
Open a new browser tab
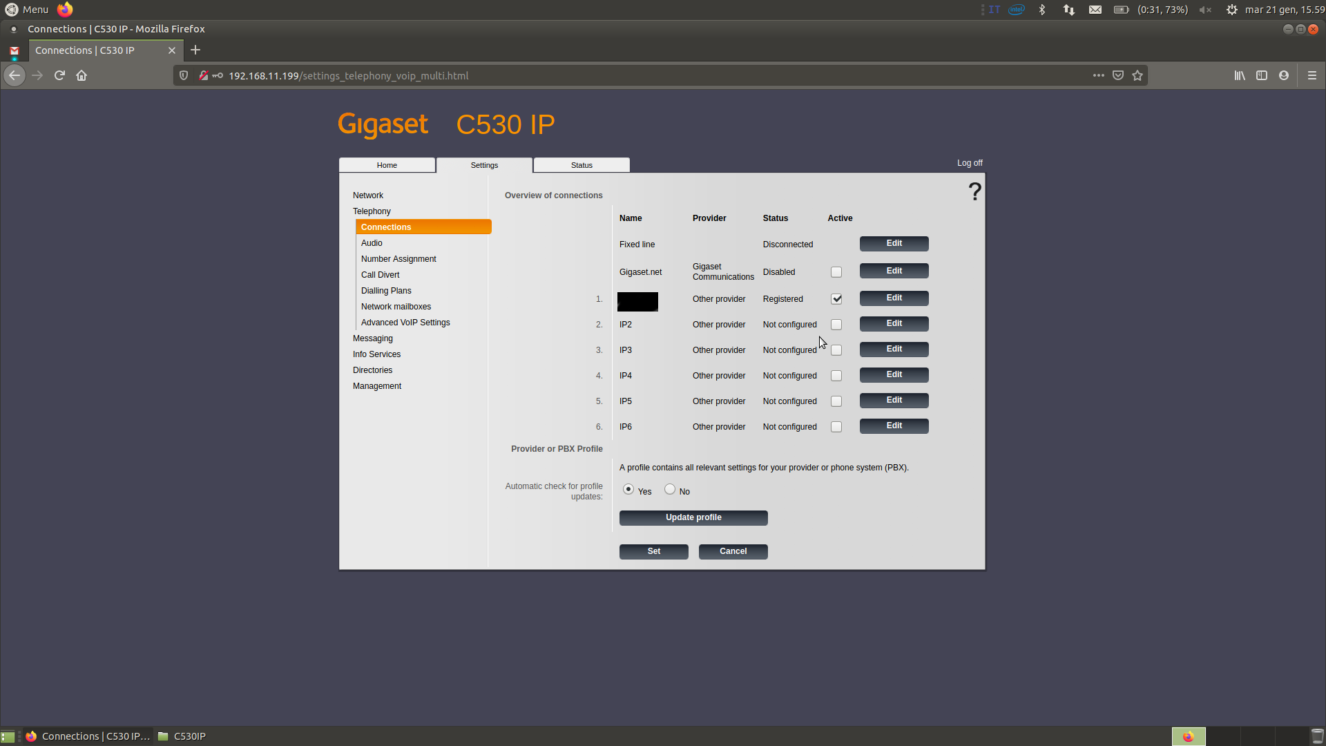(x=195, y=50)
